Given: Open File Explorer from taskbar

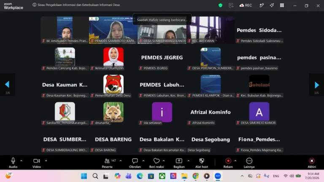Looking at the screenshot, I should [184, 176].
